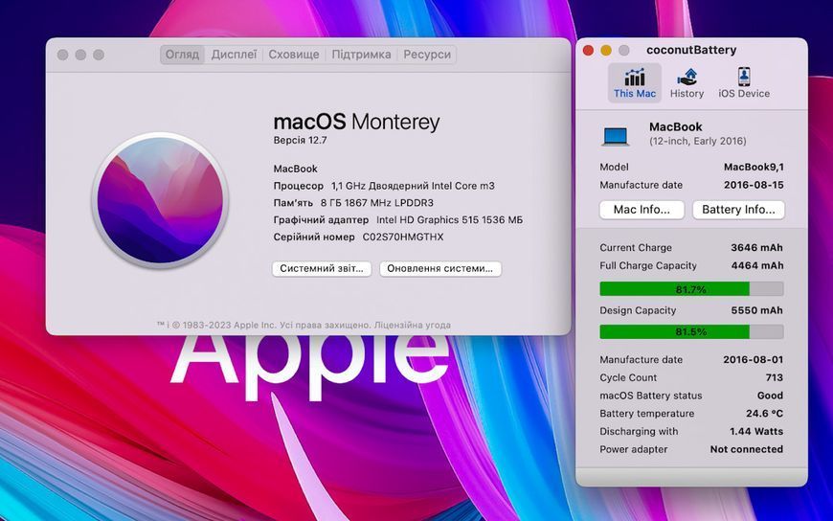Click the Оновлення системи... button
The height and width of the screenshot is (521, 833).
tap(439, 268)
